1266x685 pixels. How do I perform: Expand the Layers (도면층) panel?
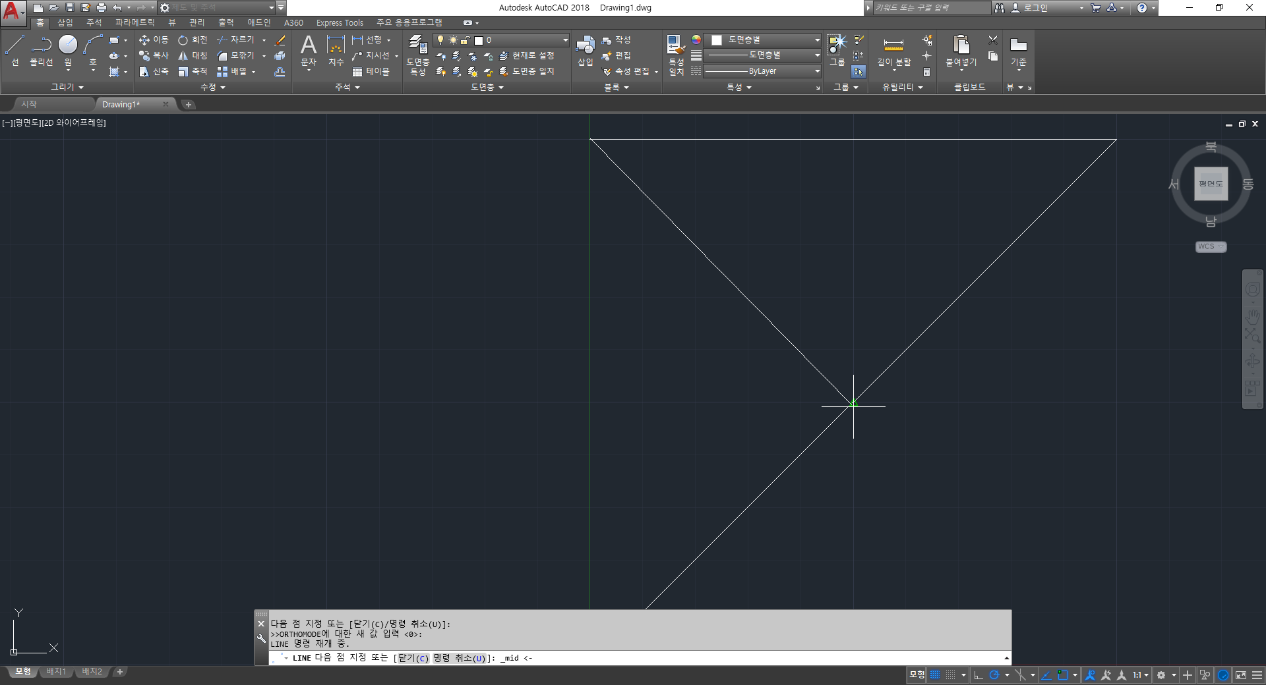[487, 87]
